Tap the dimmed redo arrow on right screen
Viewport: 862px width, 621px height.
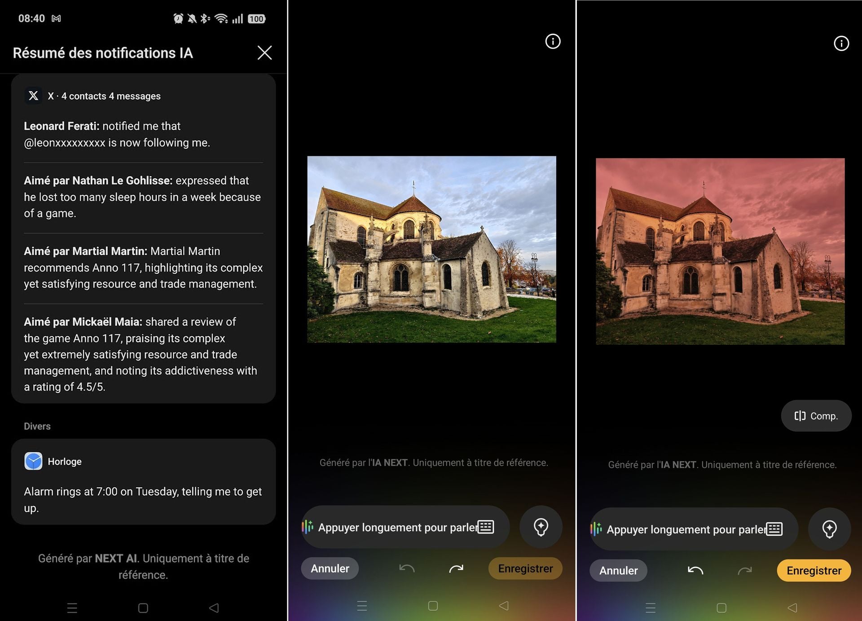click(745, 571)
